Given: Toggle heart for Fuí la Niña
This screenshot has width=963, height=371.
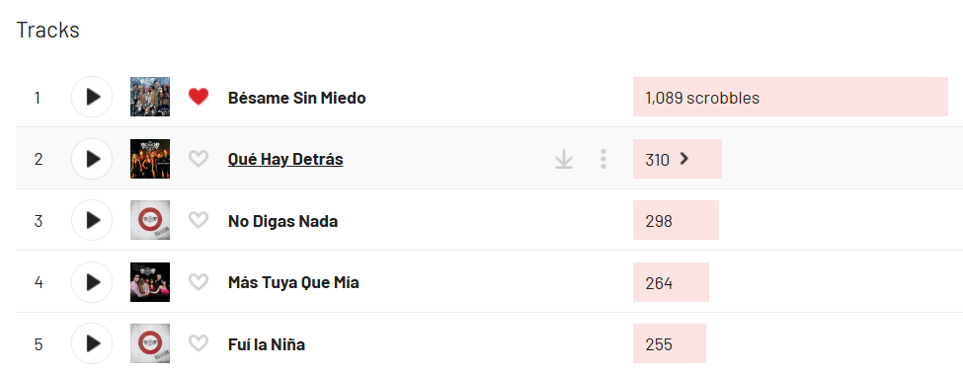Looking at the screenshot, I should [x=199, y=343].
